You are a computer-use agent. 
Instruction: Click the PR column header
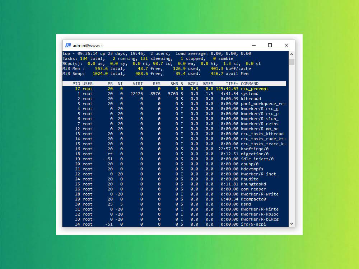110,84
